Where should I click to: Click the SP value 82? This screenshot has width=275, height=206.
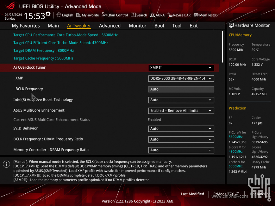pos(230,123)
